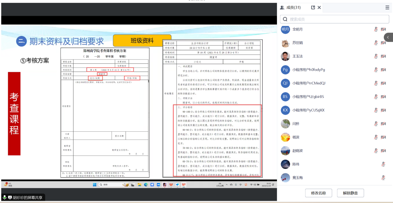The width and height of the screenshot is (393, 203).
Task: Click the camera-off icon for 杨滨
Action: (383, 137)
